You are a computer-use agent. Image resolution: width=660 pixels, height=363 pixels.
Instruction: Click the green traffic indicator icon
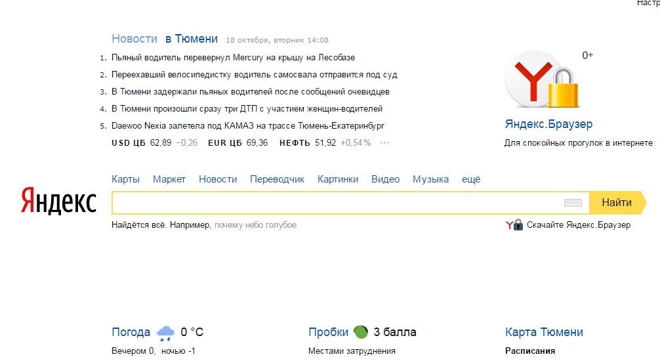click(x=360, y=331)
